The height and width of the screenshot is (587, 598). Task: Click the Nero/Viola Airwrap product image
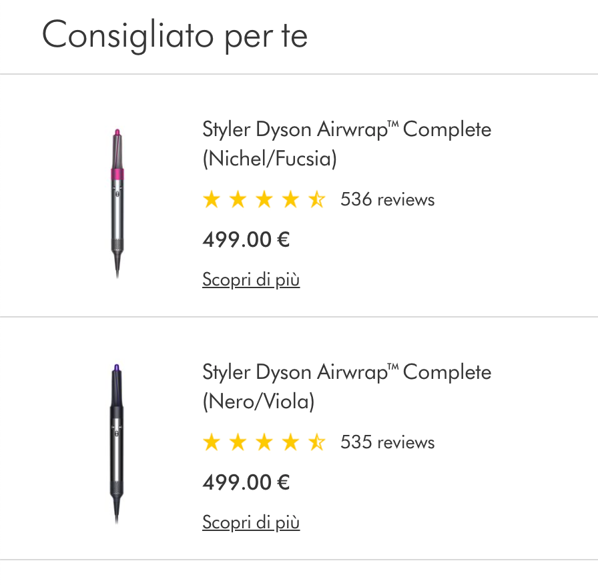click(x=118, y=444)
